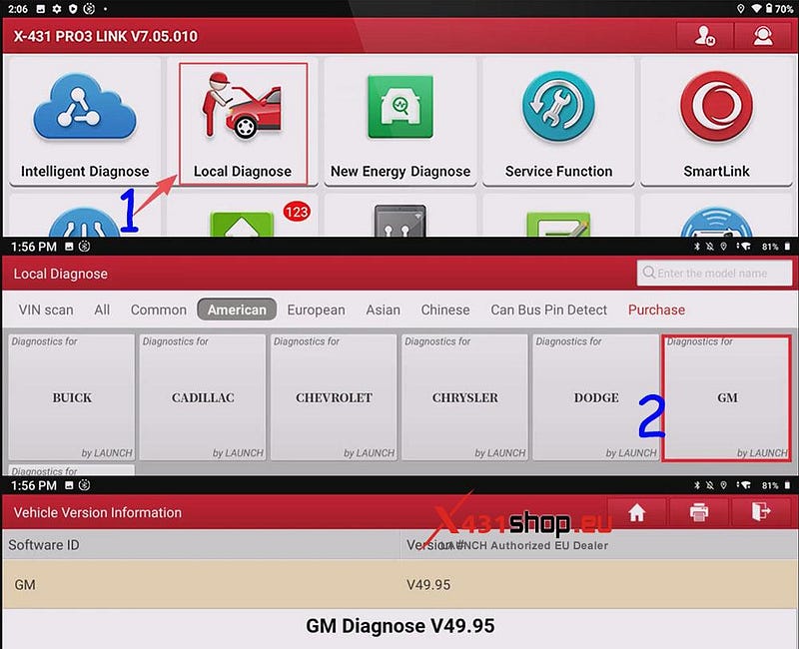
Task: Open diagnostics for CADILLAC
Action: (203, 397)
